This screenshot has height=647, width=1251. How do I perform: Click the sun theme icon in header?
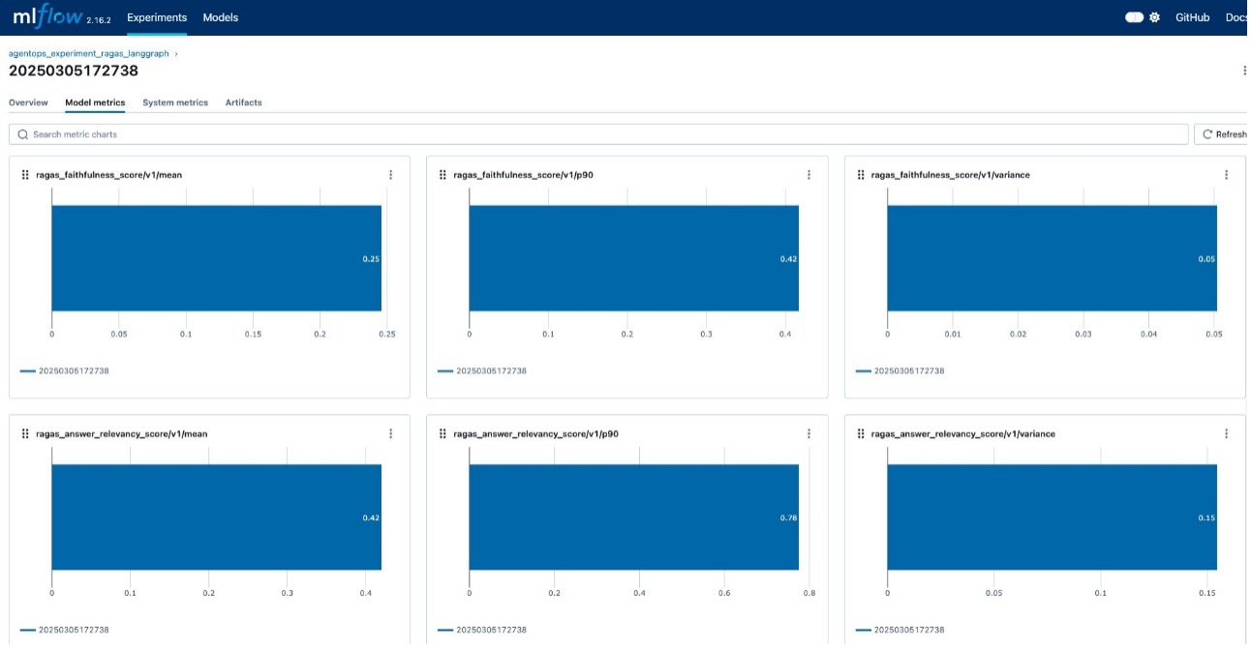1154,17
